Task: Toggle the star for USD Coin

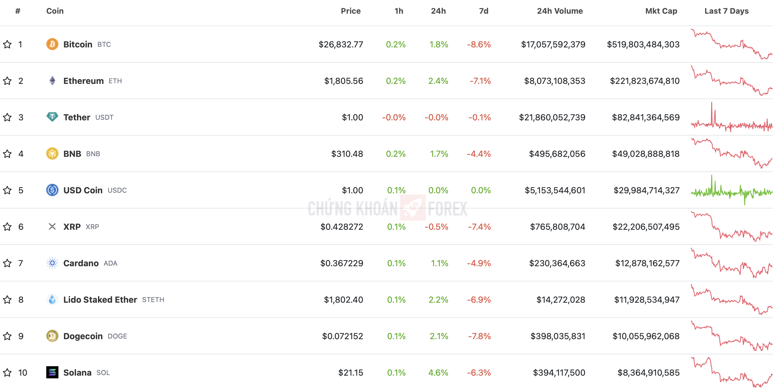Action: [7, 190]
